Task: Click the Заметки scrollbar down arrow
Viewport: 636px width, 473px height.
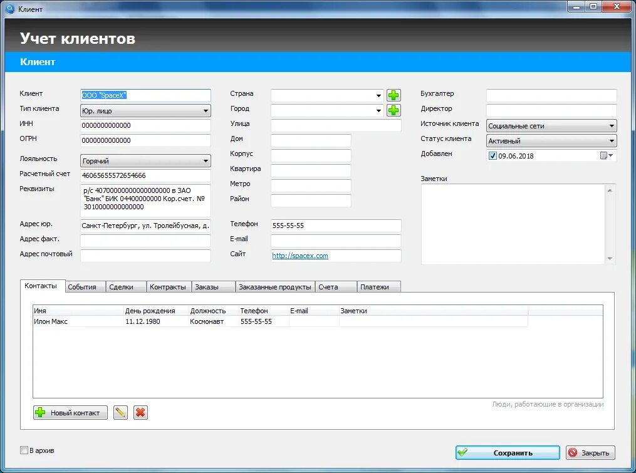Action: [x=610, y=258]
